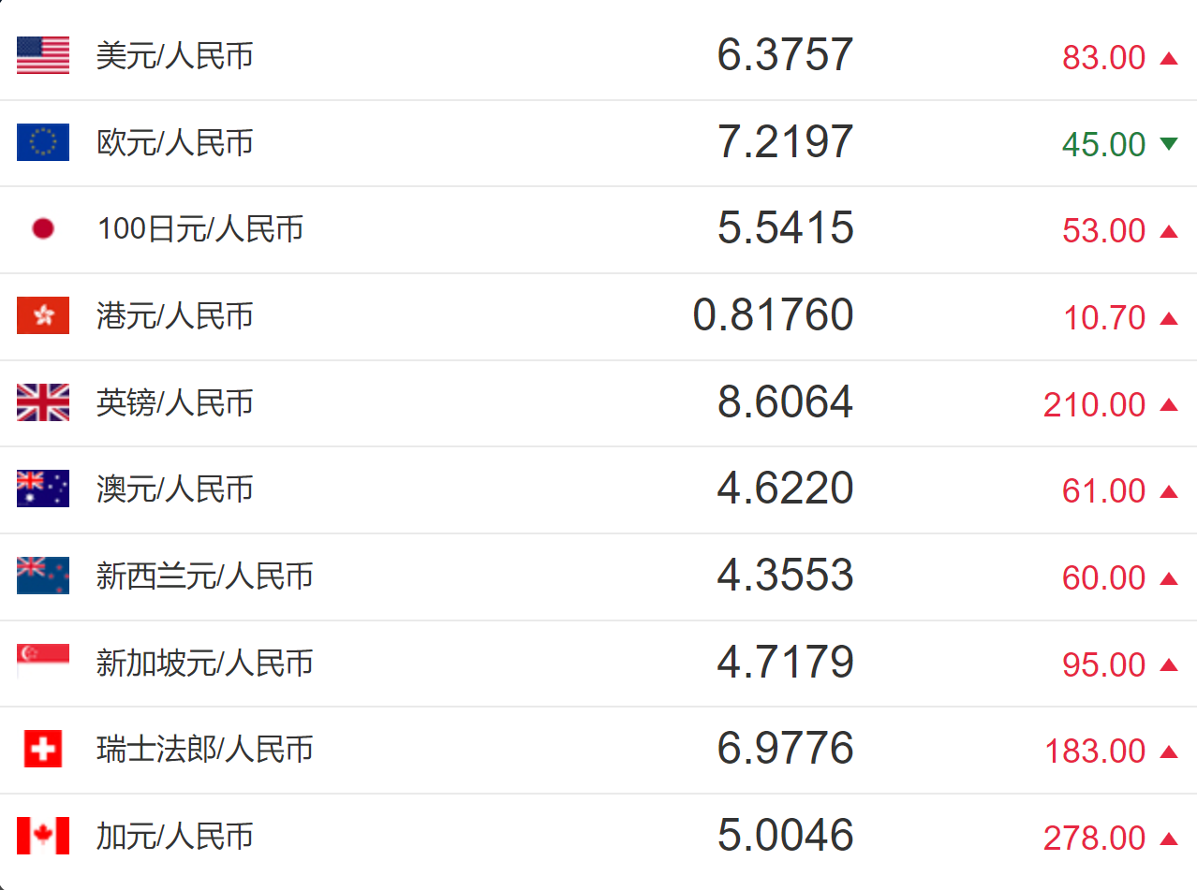Click the New Zealand flag icon
The width and height of the screenshot is (1197, 890).
43,576
